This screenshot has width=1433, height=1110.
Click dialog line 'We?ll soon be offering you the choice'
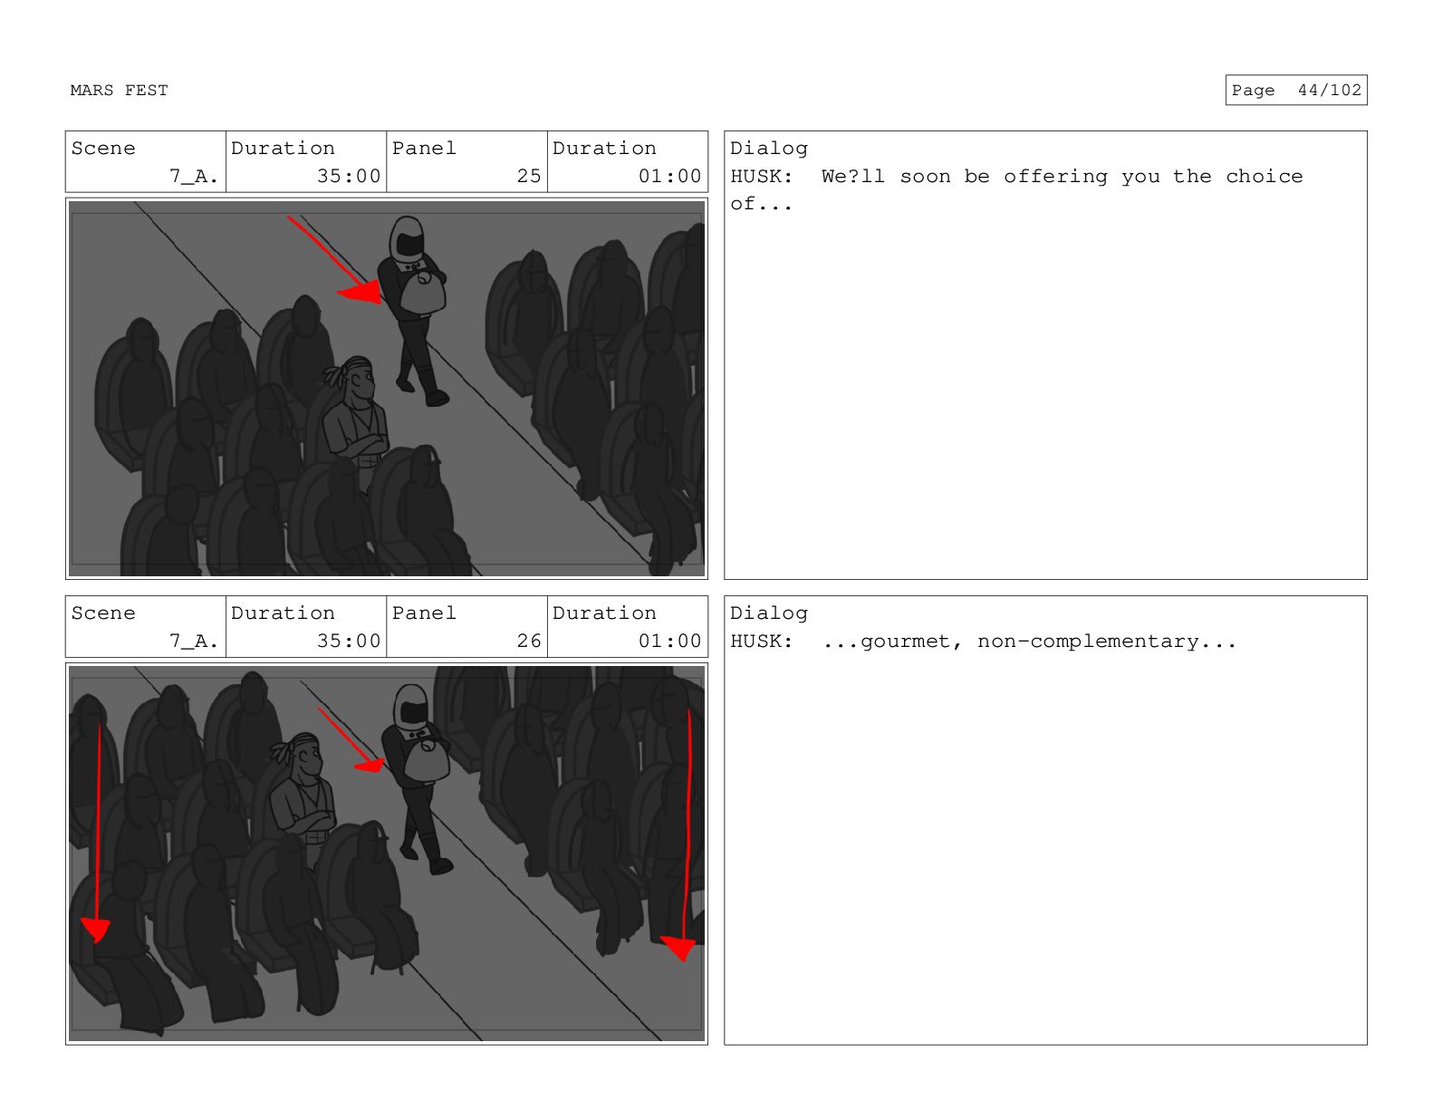1062,177
